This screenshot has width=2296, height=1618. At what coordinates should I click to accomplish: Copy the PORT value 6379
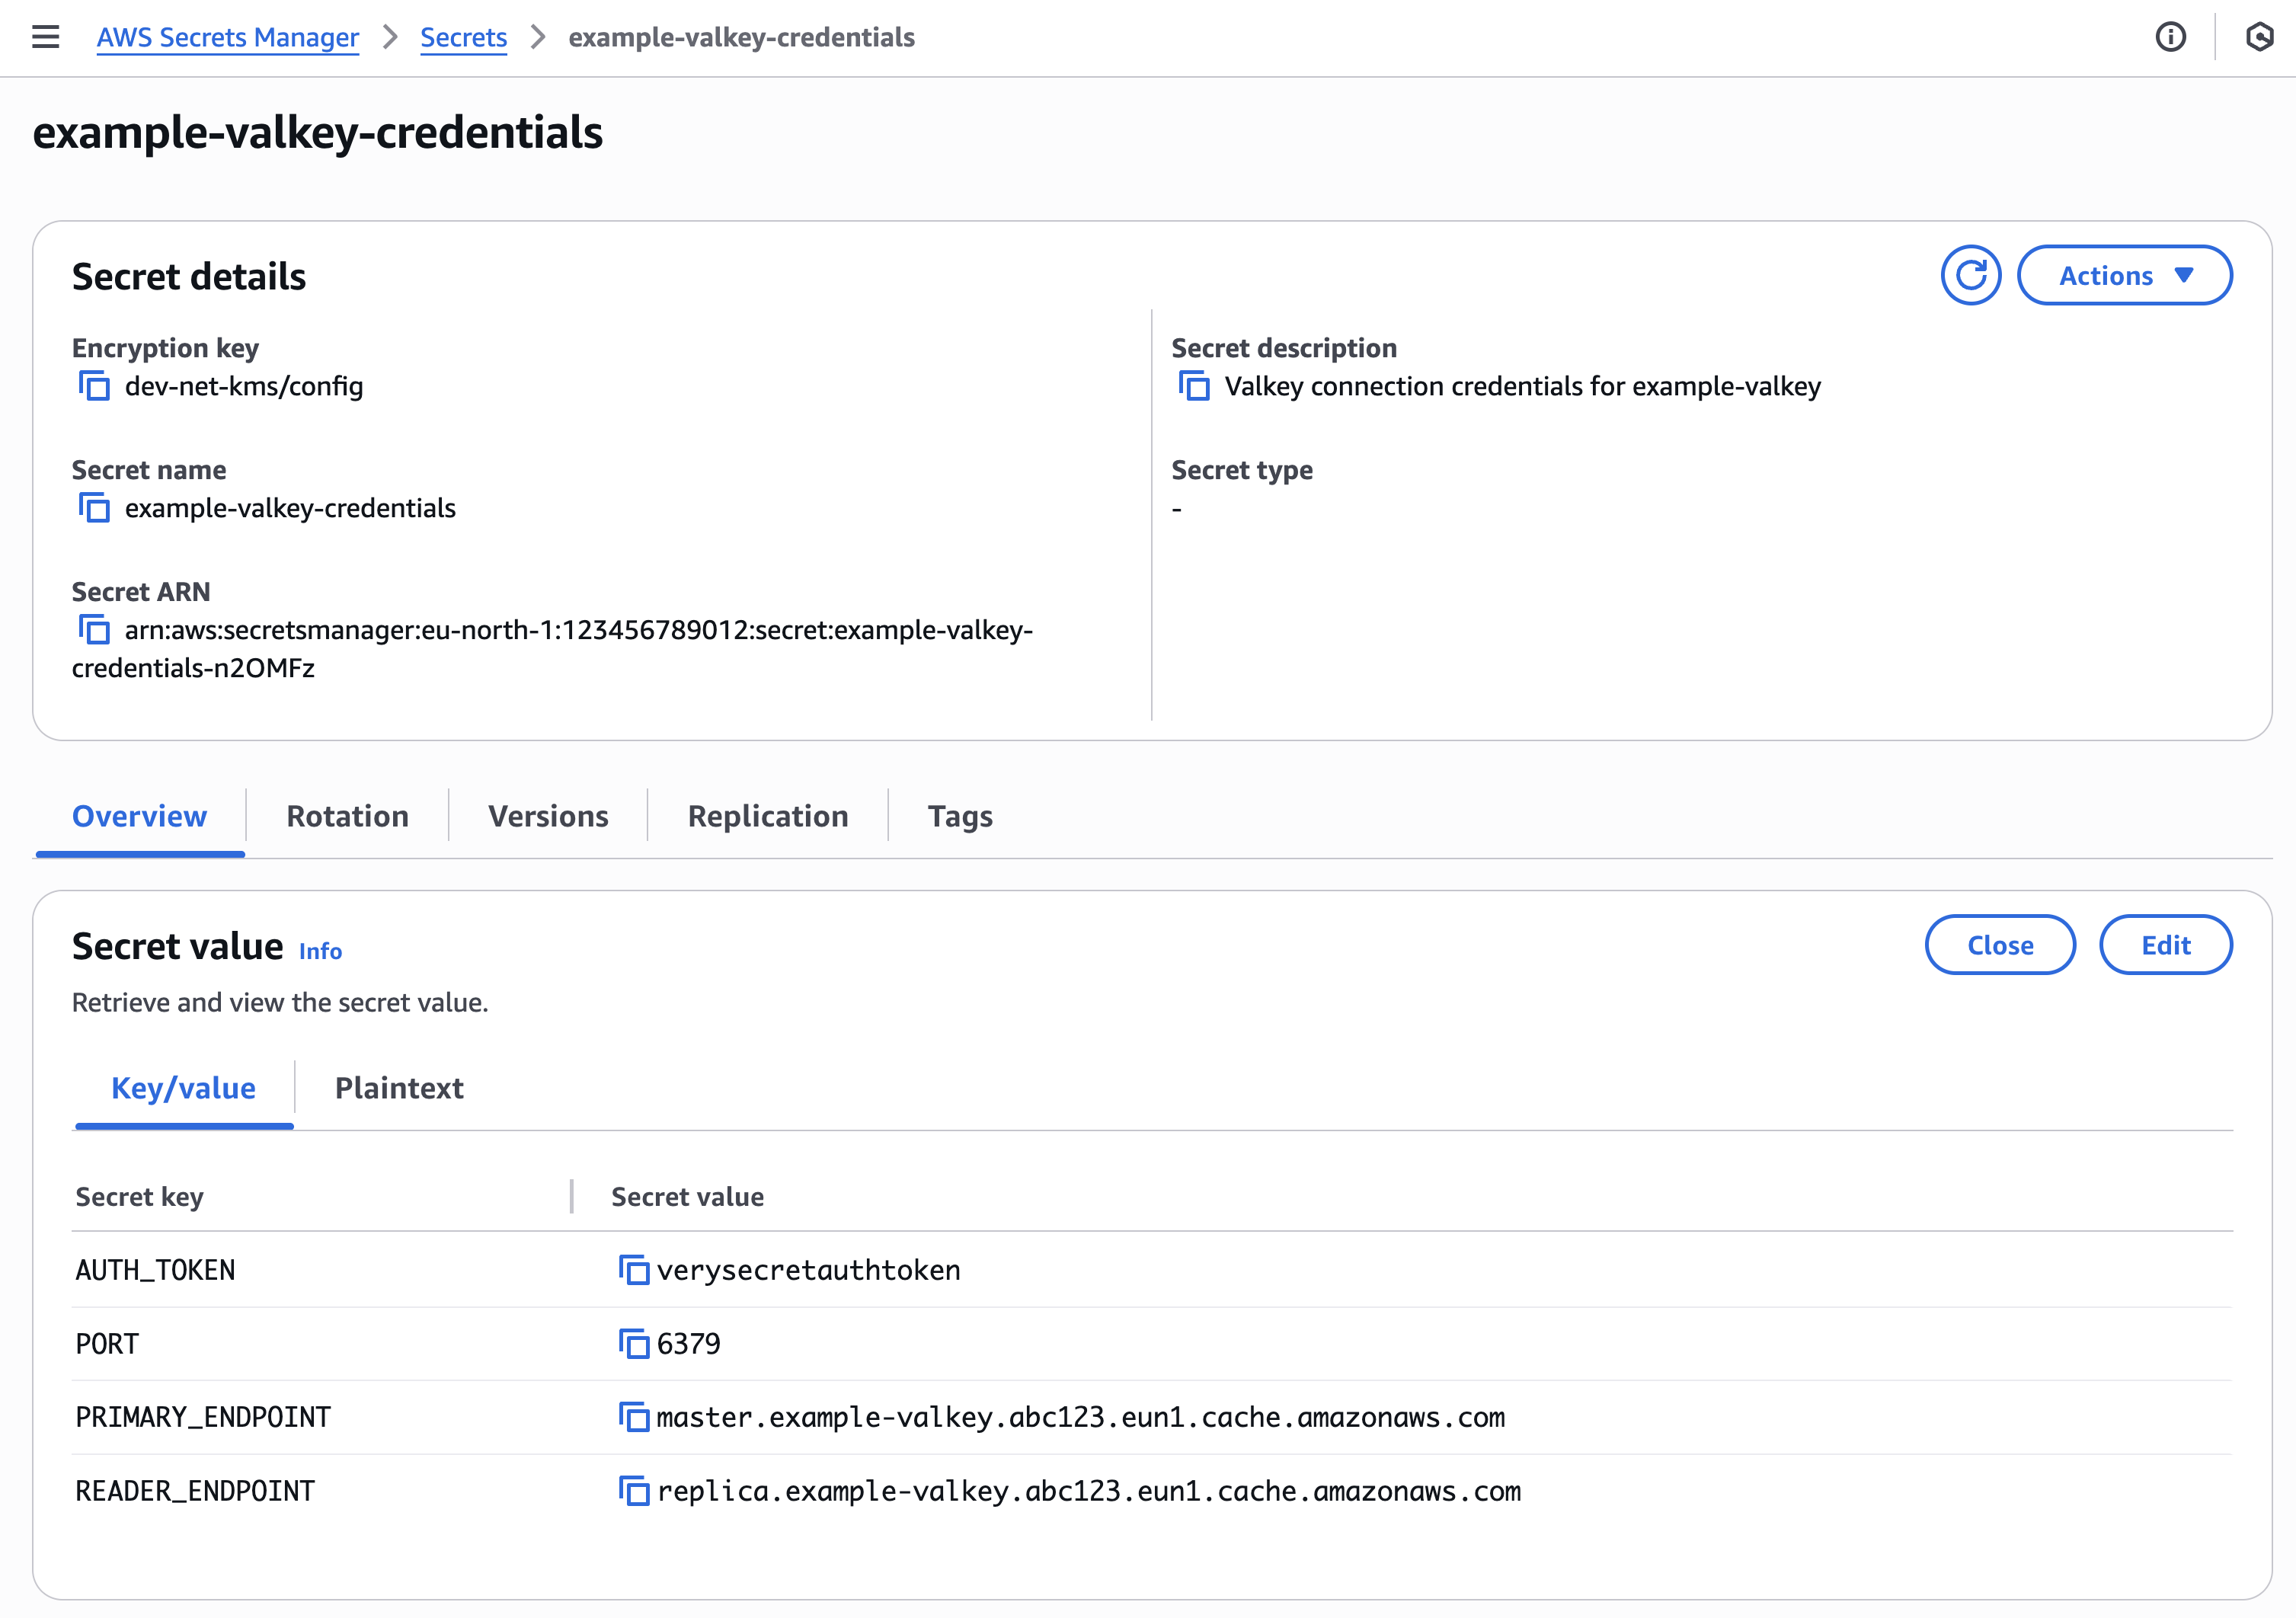coord(634,1344)
